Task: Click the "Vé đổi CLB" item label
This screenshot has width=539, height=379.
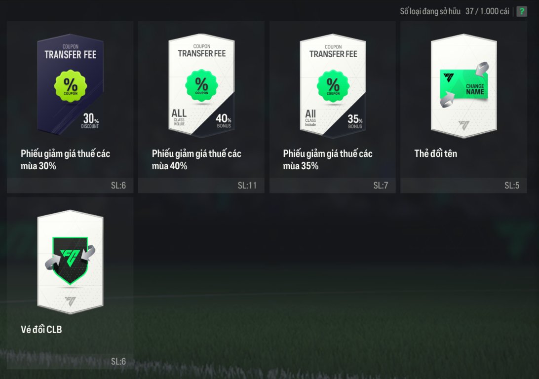Action: pyautogui.click(x=41, y=330)
